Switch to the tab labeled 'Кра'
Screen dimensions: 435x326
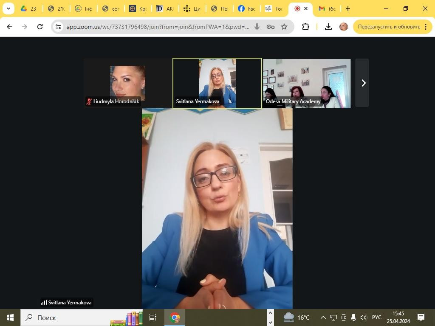(138, 8)
